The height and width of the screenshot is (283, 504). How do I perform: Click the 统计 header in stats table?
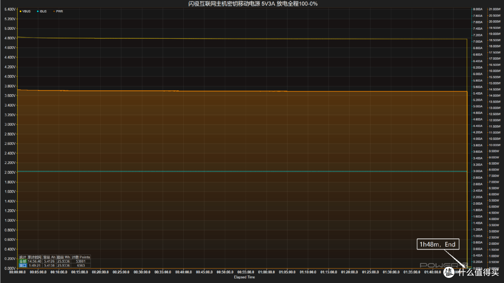[22, 257]
